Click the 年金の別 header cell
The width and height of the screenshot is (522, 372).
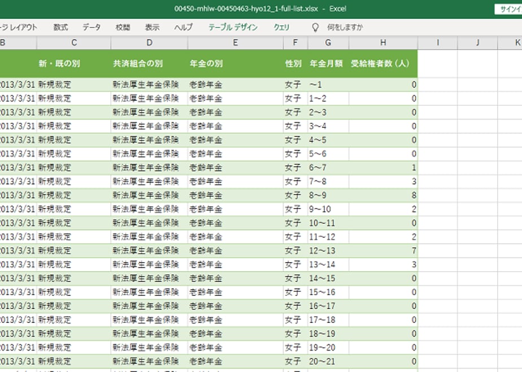[x=236, y=64]
